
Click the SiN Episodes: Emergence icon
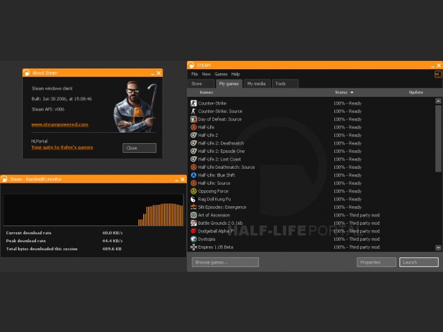click(x=194, y=207)
